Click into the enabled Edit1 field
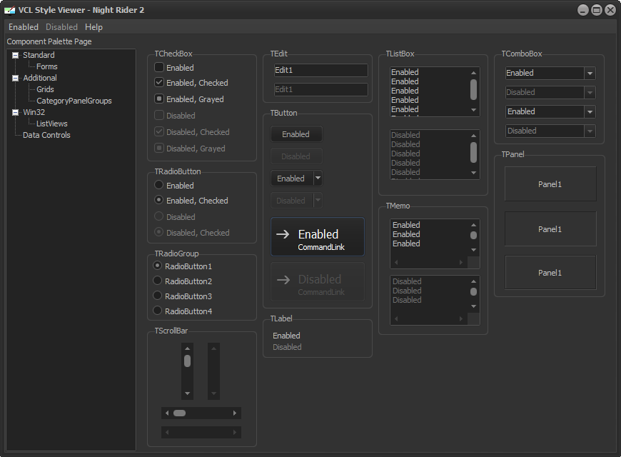Screen dimensions: 621x457 point(320,70)
